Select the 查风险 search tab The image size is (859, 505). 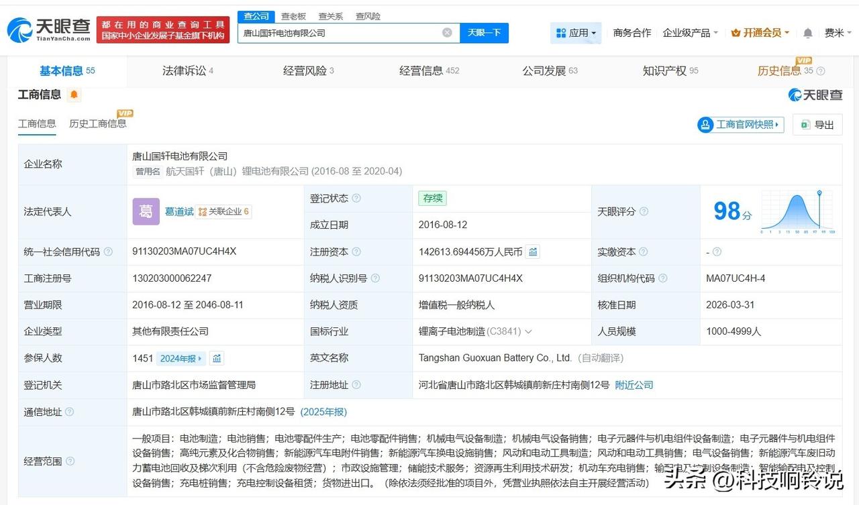click(x=368, y=16)
